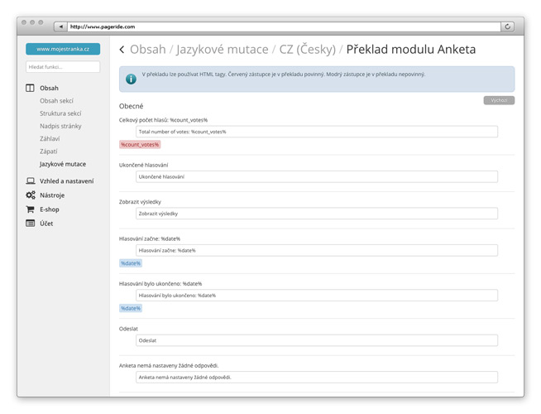Select Obsah sekcí in the sidebar
Viewport: 541px width, 414px height.
tap(56, 101)
